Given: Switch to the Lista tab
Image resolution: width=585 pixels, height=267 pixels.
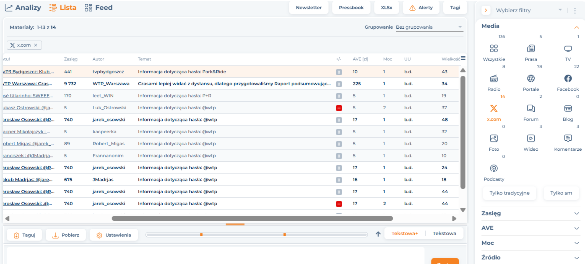Looking at the screenshot, I should 63,8.
